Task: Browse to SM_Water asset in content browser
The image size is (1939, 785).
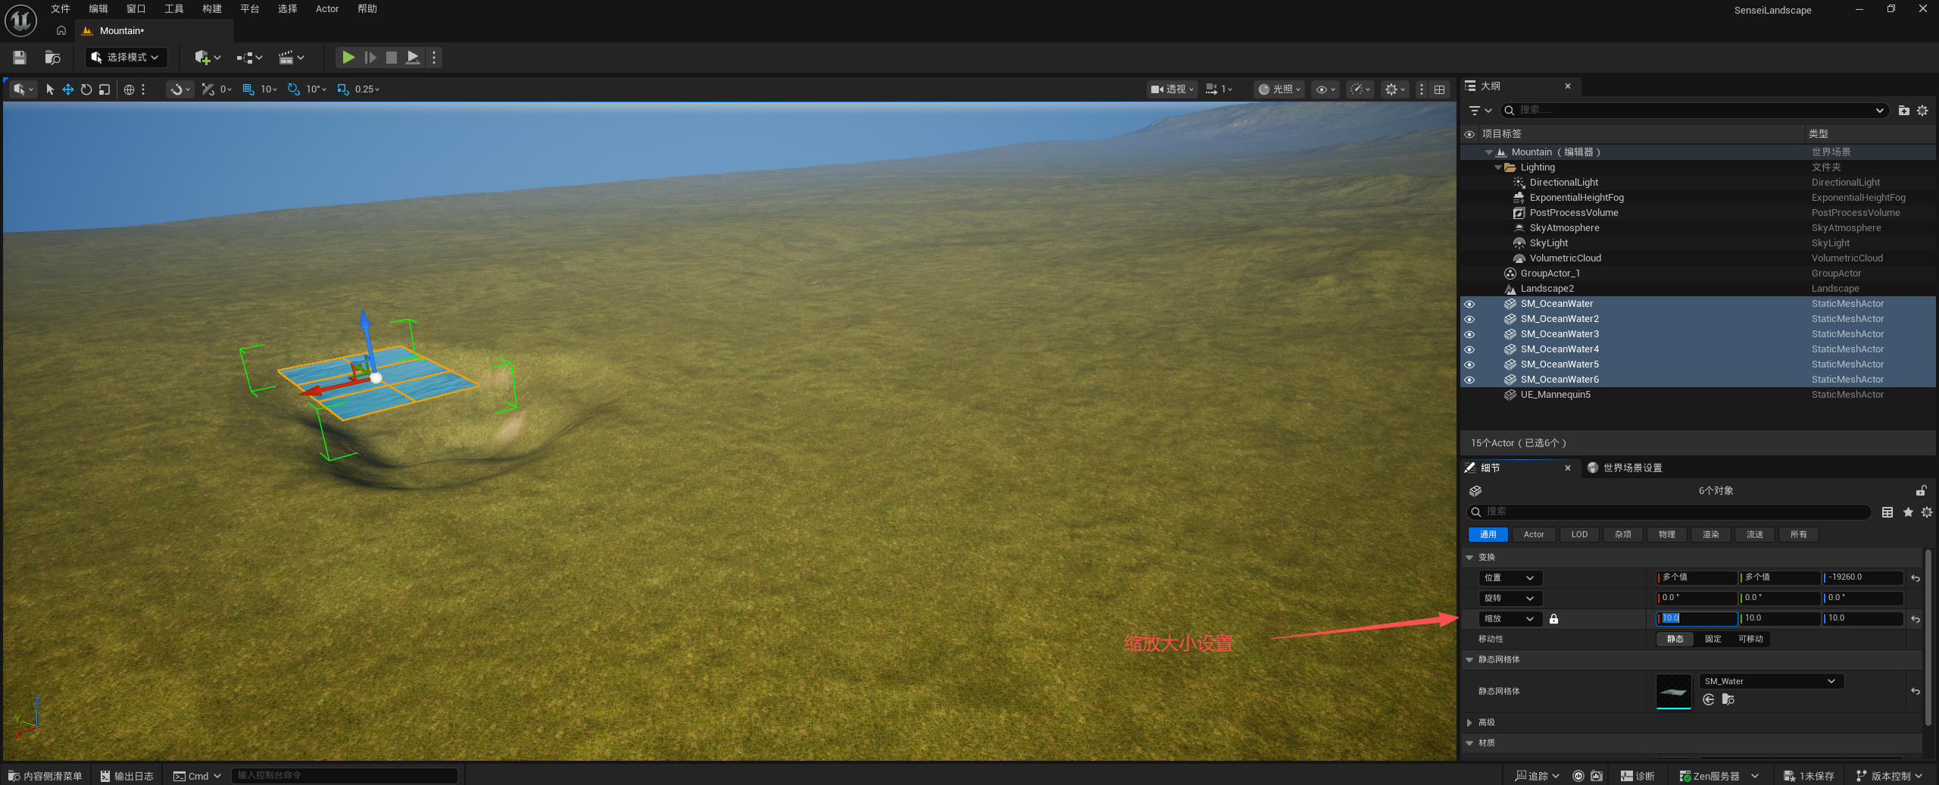Action: pyautogui.click(x=1728, y=699)
